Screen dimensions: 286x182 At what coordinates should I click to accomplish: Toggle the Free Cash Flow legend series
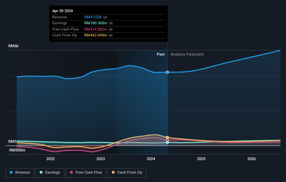pyautogui.click(x=86, y=173)
